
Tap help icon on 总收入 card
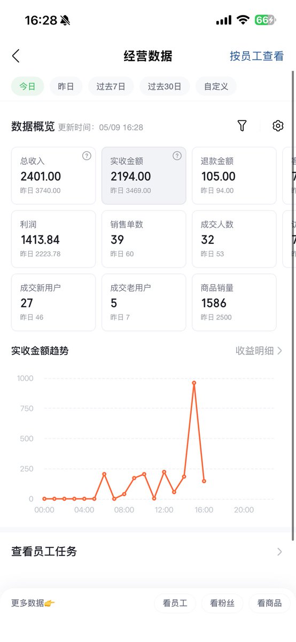pos(87,156)
